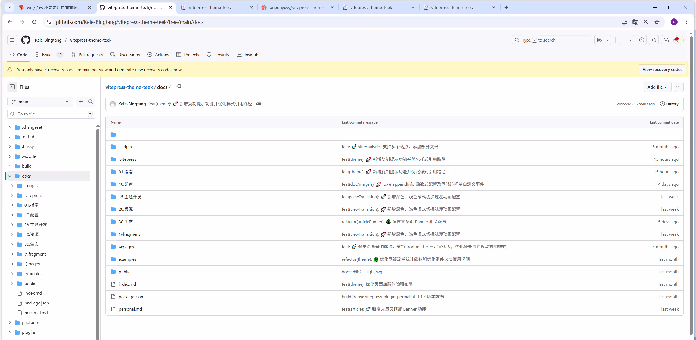Image resolution: width=696 pixels, height=340 pixels.
Task: Switch to the Pull requests tab
Action: pyautogui.click(x=87, y=55)
